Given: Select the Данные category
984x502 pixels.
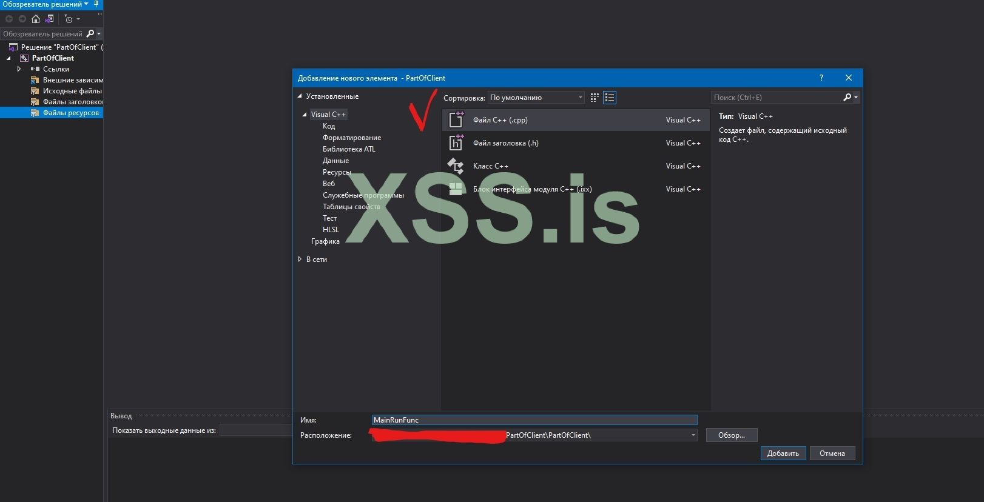Looking at the screenshot, I should coord(335,161).
